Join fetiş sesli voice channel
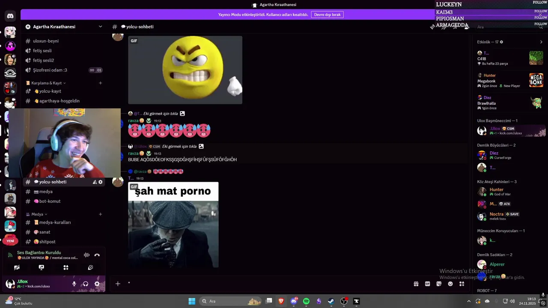548x308 pixels. (x=64, y=50)
